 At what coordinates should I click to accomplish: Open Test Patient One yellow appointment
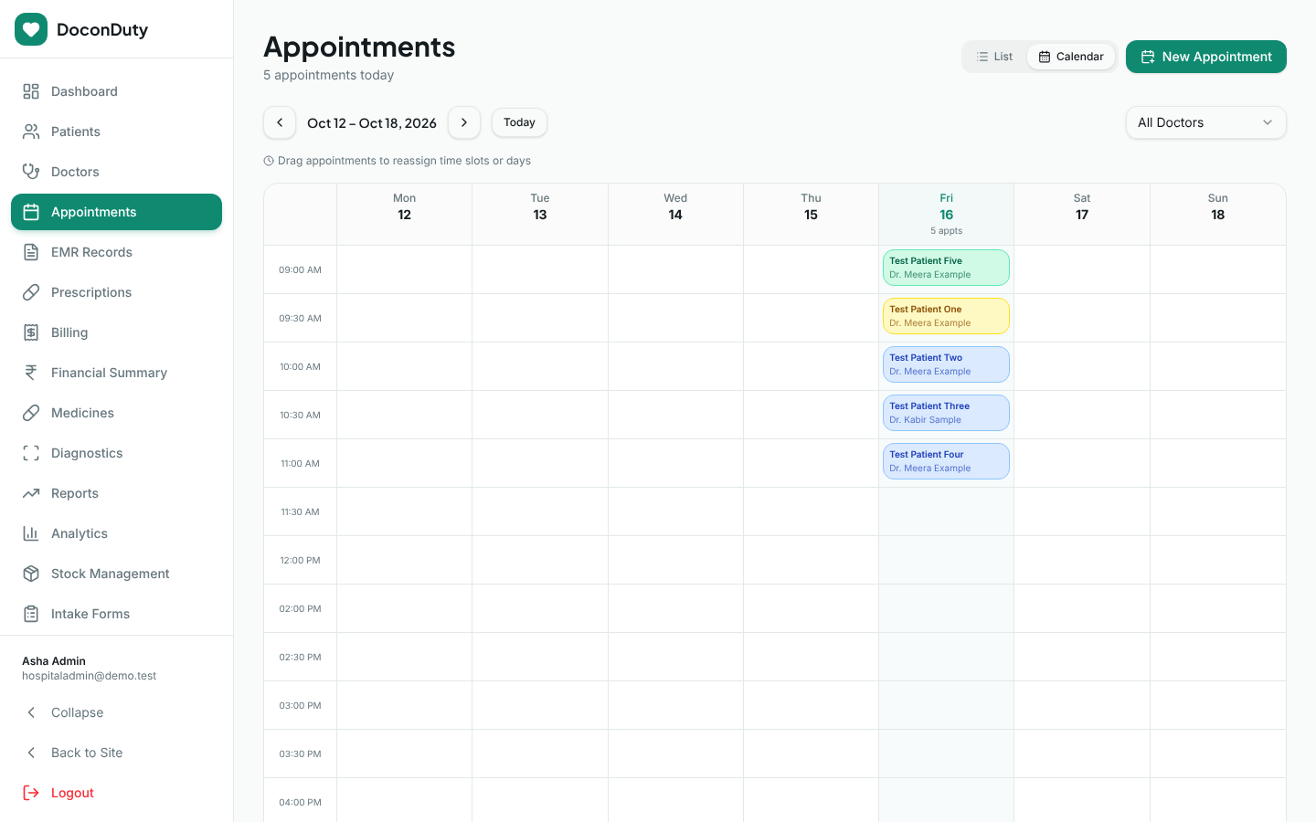pyautogui.click(x=946, y=316)
